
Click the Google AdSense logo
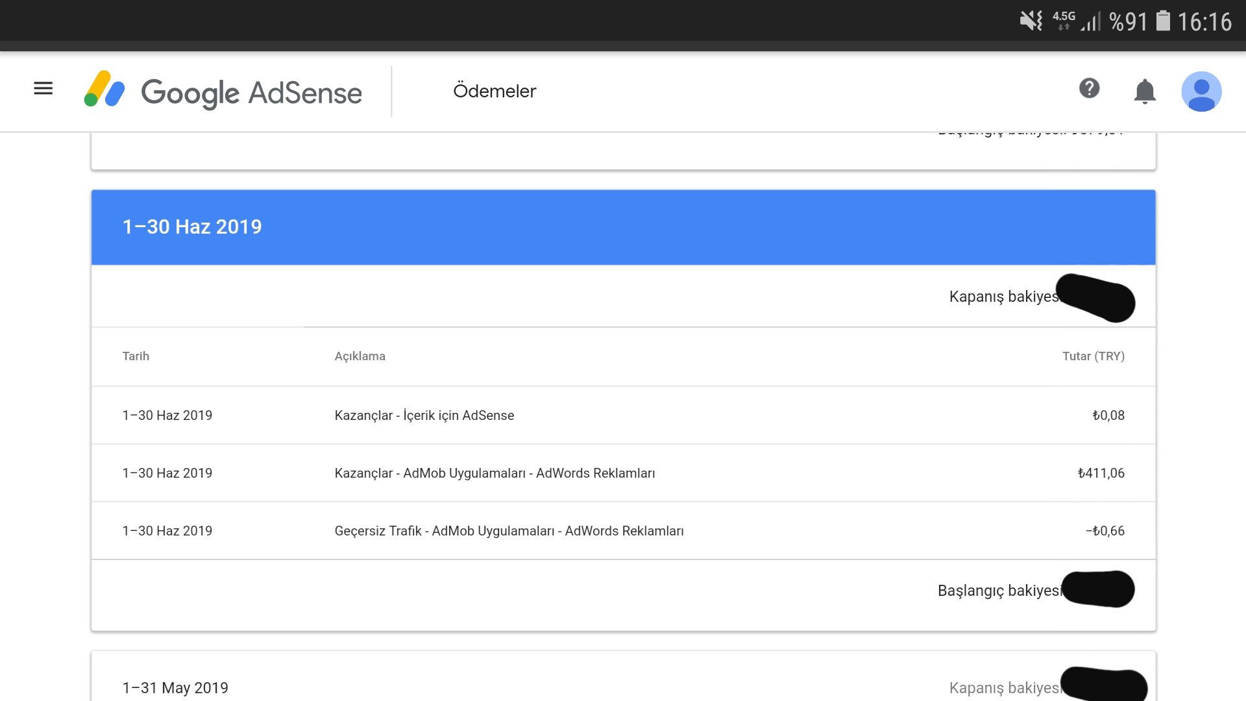pos(223,91)
